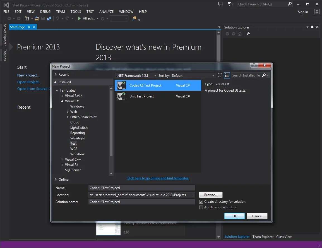Click the template search magnifier icon

click(264, 75)
